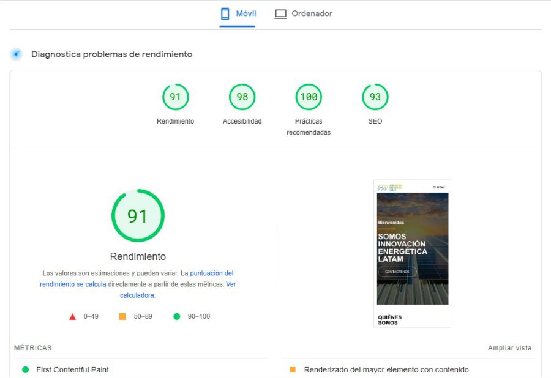Screen dimensions: 551x378
Task: Click the desktop computer icon
Action: point(280,13)
